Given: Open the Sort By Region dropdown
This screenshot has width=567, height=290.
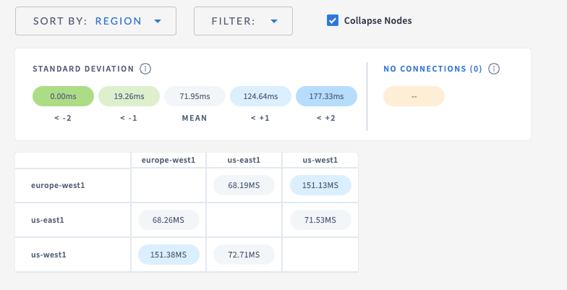Looking at the screenshot, I should (x=95, y=21).
